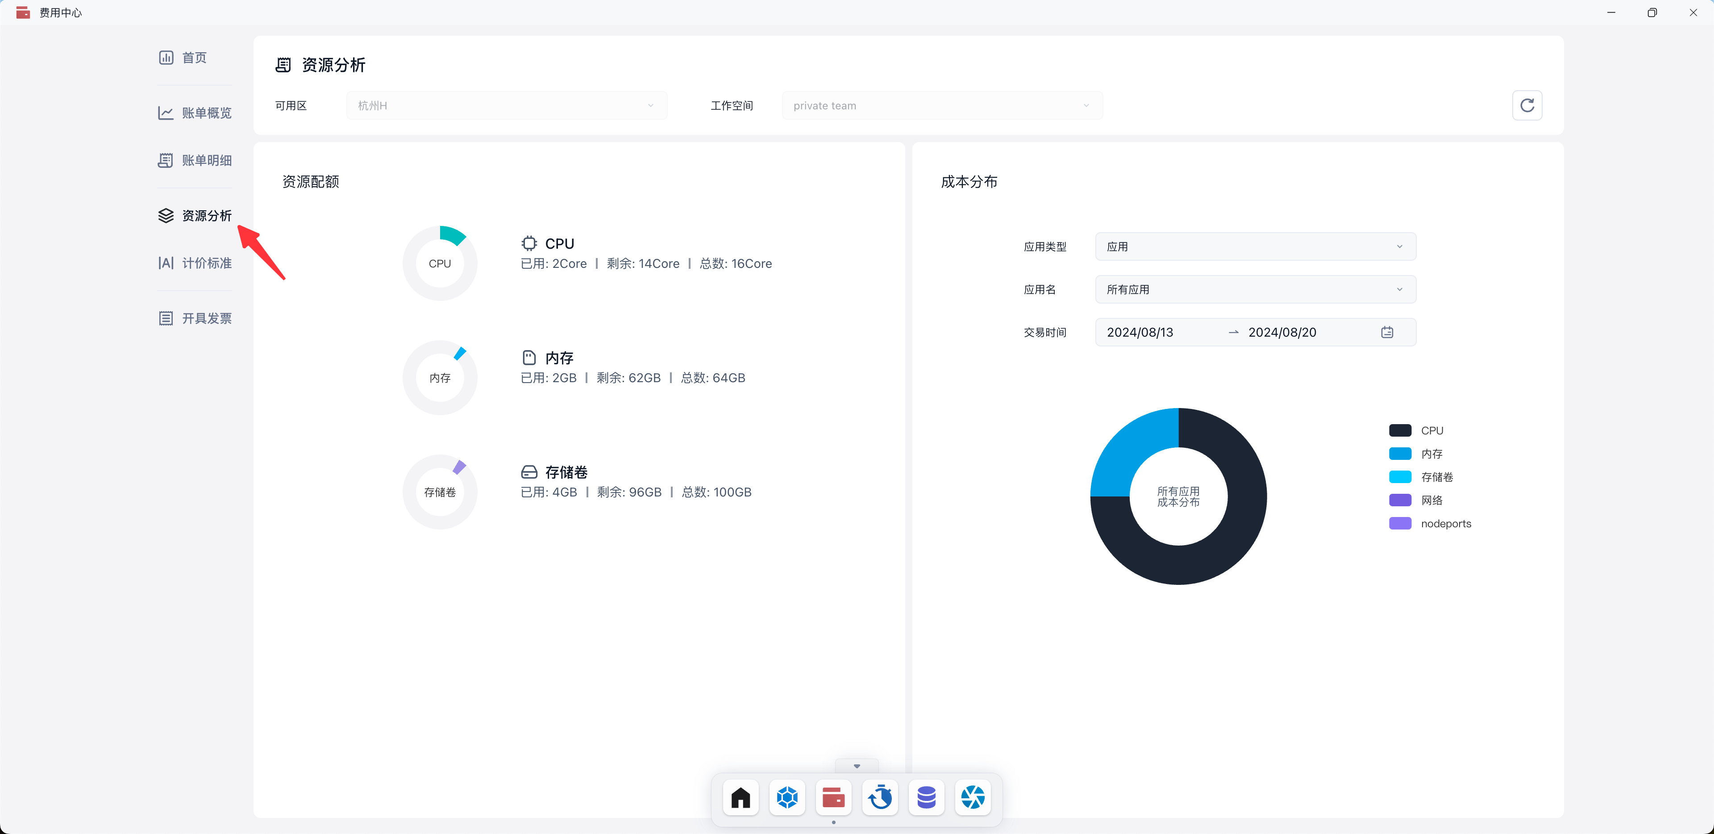Open the blue hexagon app in dock

[x=787, y=797]
